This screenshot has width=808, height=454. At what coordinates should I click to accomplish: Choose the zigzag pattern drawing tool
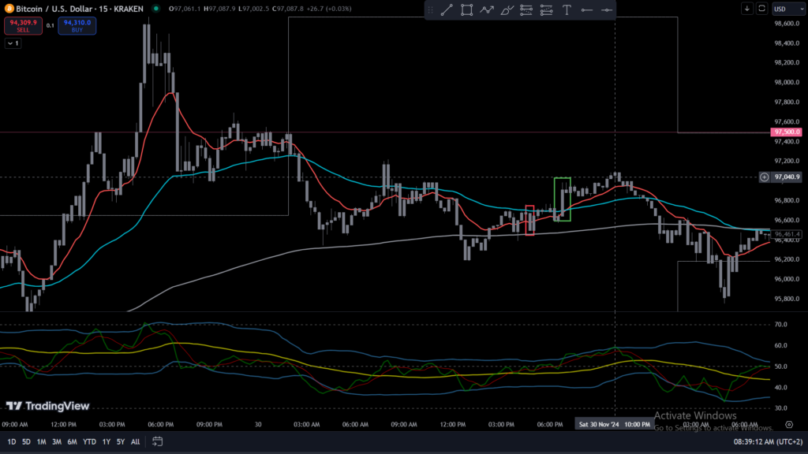[487, 10]
